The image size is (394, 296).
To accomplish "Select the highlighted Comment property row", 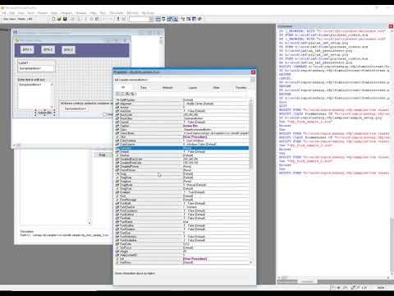I will coord(182,148).
